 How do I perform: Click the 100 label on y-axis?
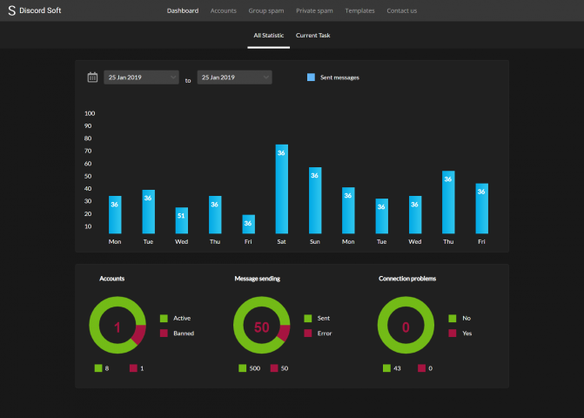click(90, 113)
